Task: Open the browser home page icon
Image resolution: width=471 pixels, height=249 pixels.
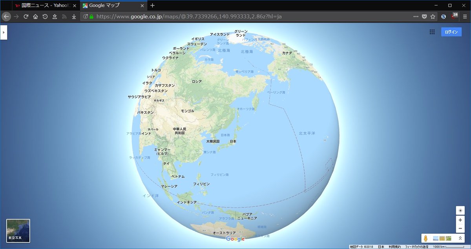Action: click(35, 16)
